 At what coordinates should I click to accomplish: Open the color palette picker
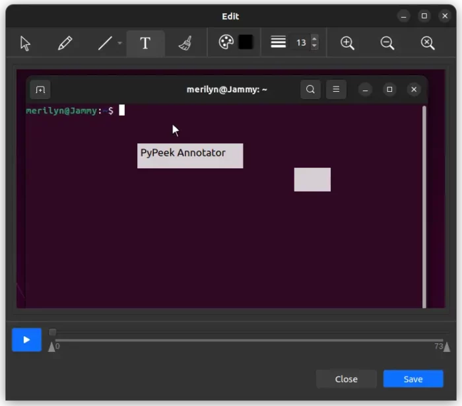(226, 42)
